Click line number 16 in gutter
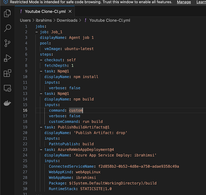The image size is (206, 195). [25, 110]
